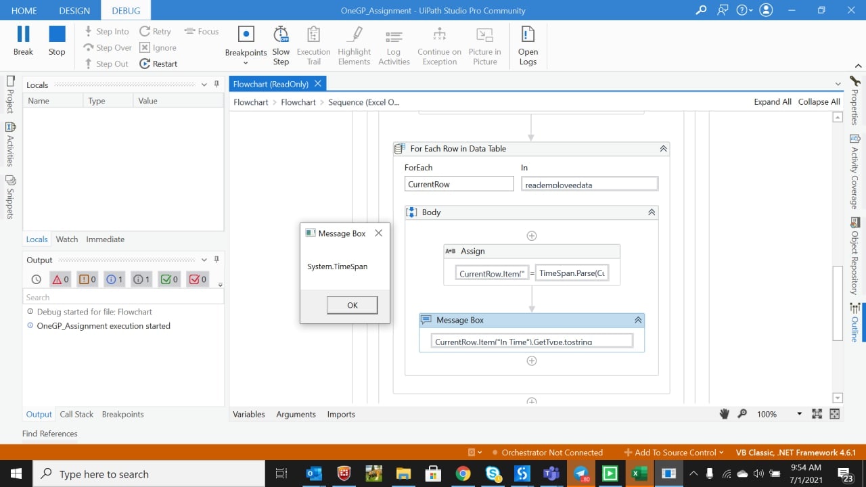The image size is (866, 487).
Task: Click the Focus debug action
Action: click(x=202, y=31)
